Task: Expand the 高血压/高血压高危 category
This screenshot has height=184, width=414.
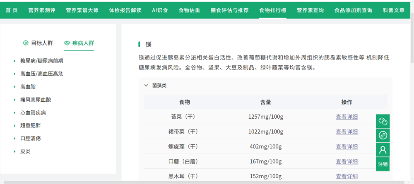Action: click(x=15, y=74)
